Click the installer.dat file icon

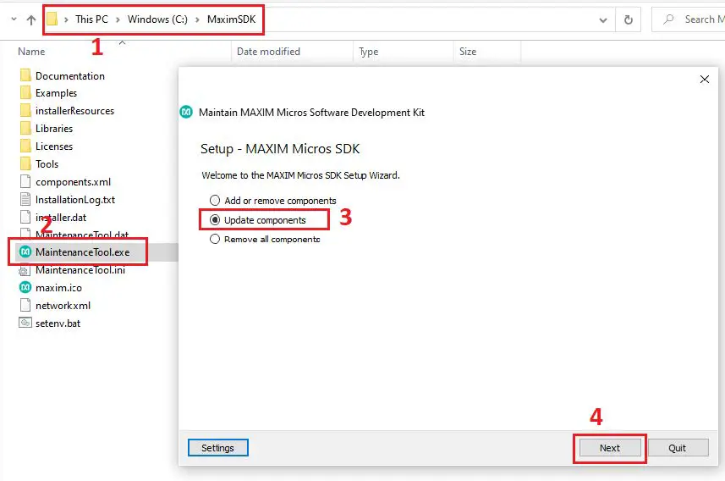(x=25, y=217)
